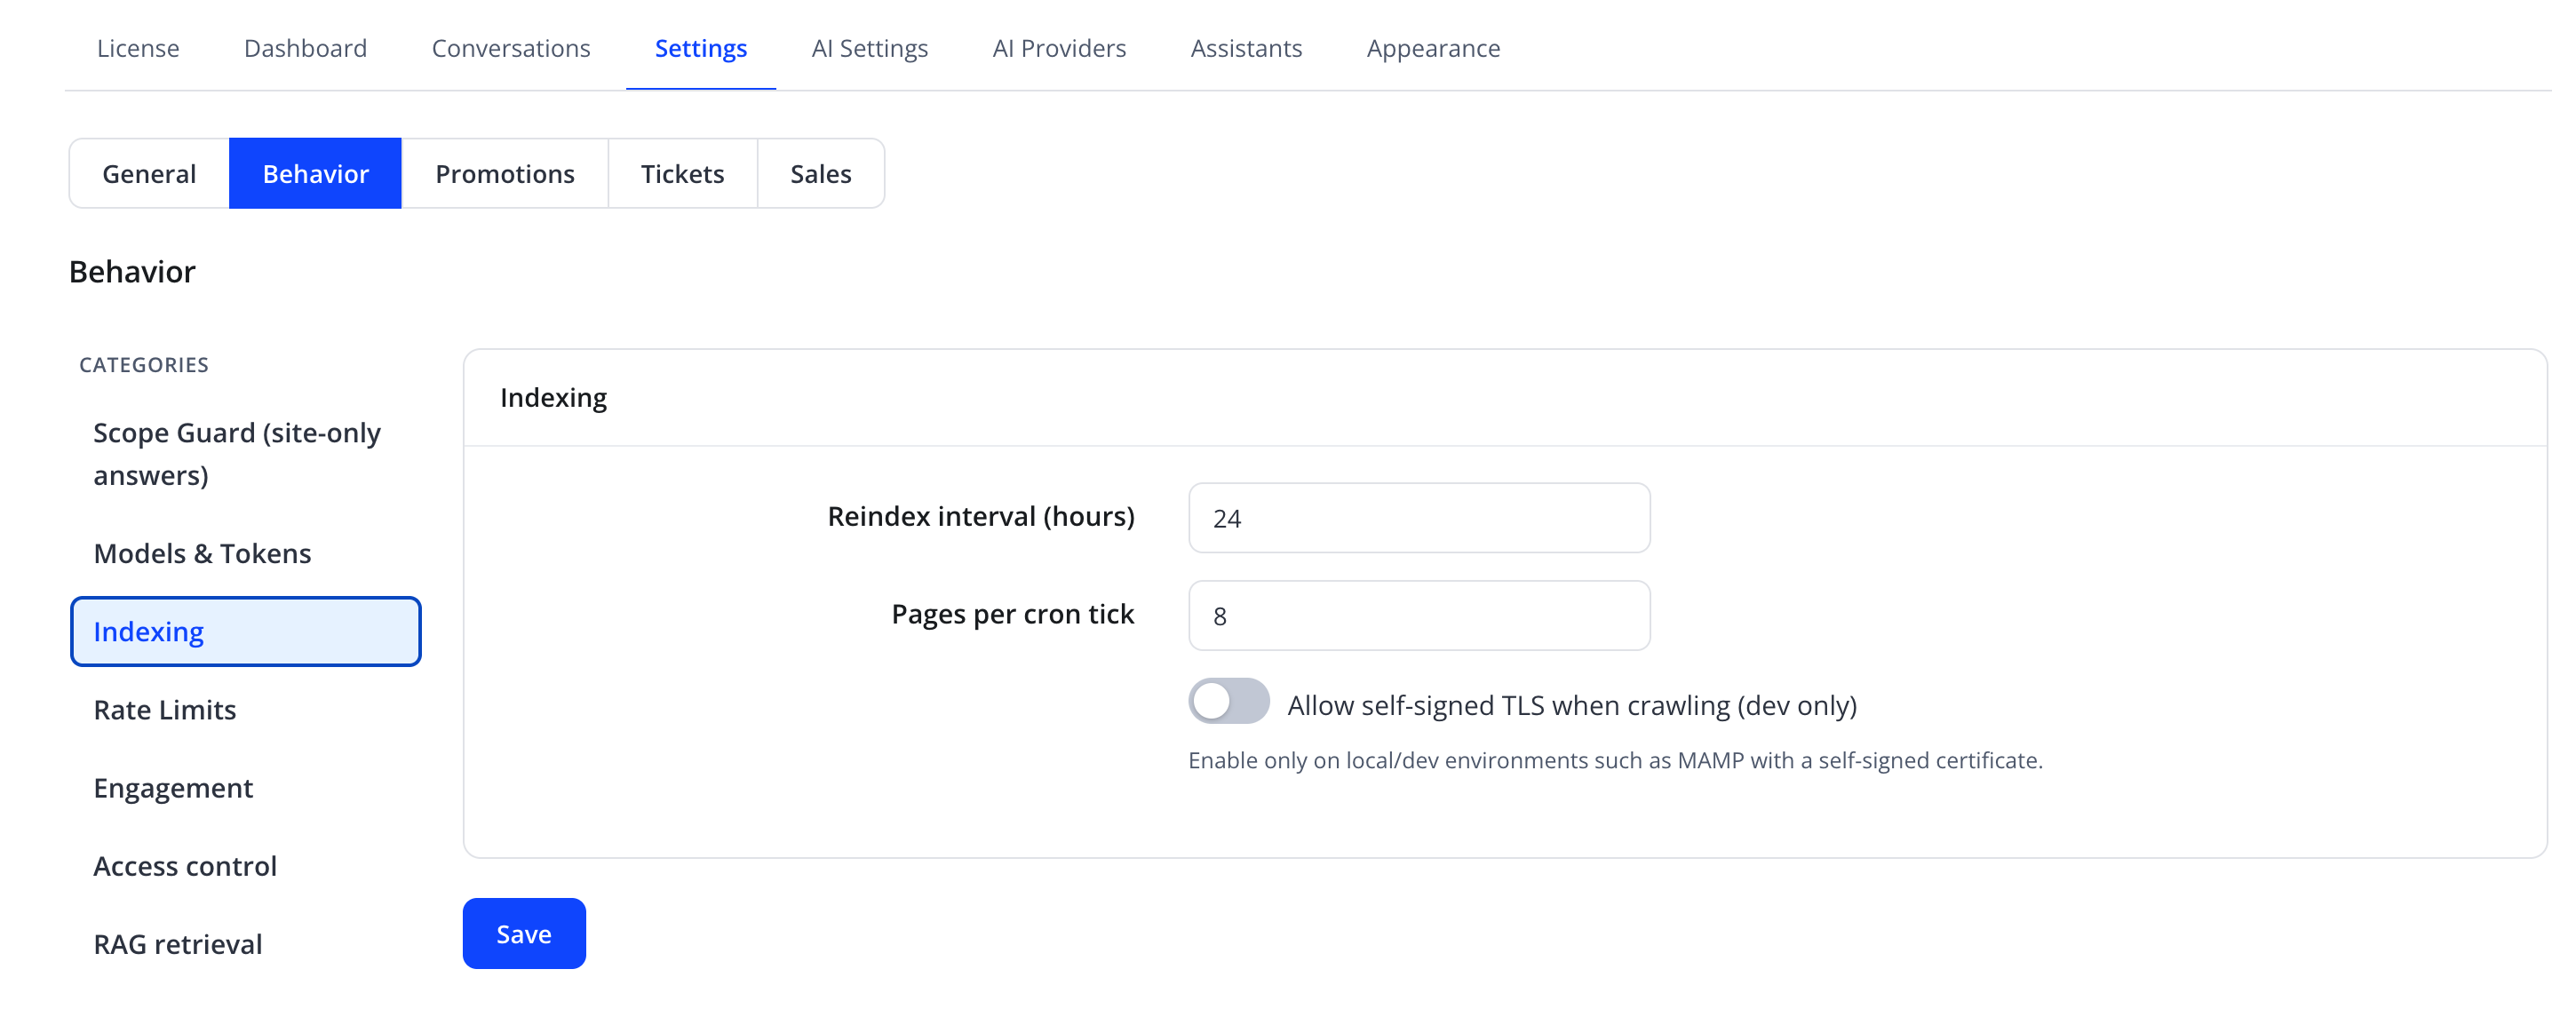The image size is (2576, 1009).
Task: Click the Pages per cron tick field
Action: [x=1419, y=615]
